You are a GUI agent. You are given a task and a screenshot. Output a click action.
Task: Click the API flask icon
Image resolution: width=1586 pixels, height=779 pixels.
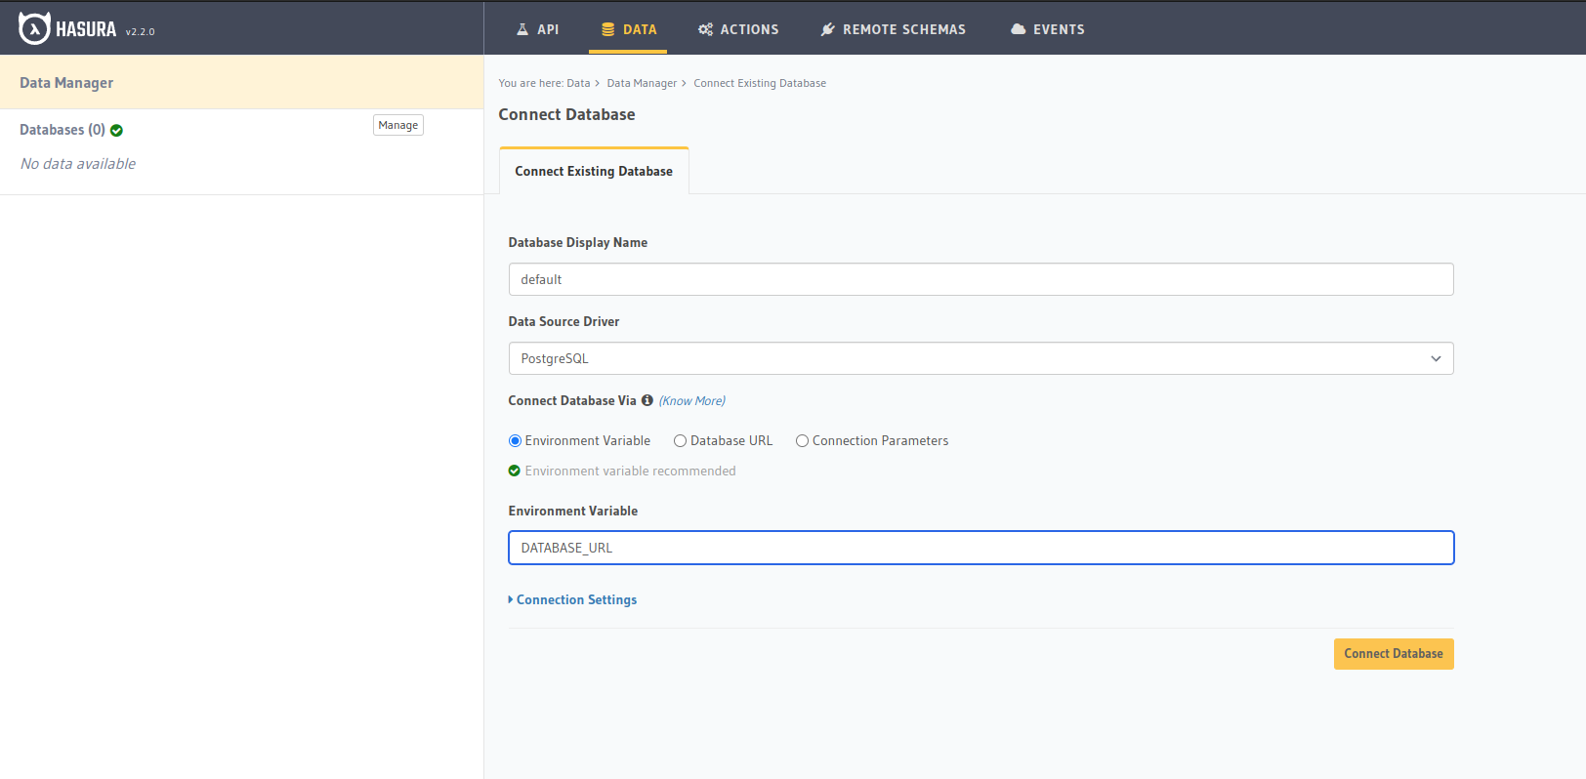click(522, 29)
